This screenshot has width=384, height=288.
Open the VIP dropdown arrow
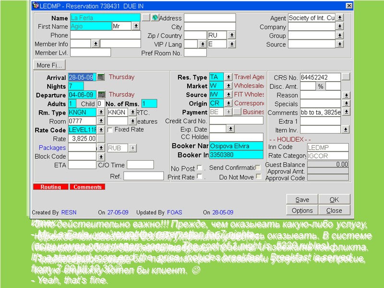click(x=202, y=44)
